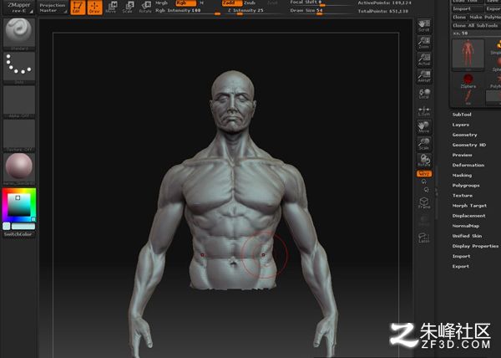501x358 pixels.
Task: Expand the Texture section
Action: tap(463, 196)
